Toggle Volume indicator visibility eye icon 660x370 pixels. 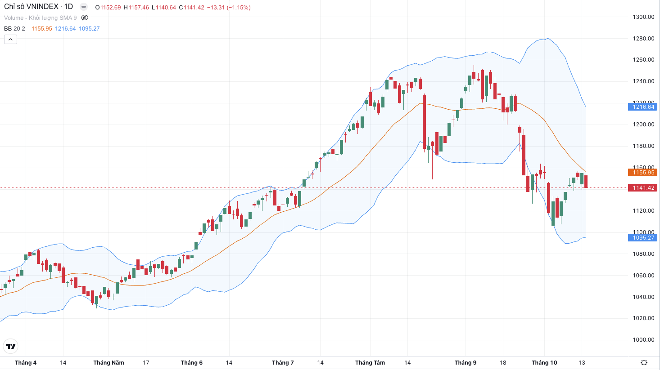pos(85,18)
